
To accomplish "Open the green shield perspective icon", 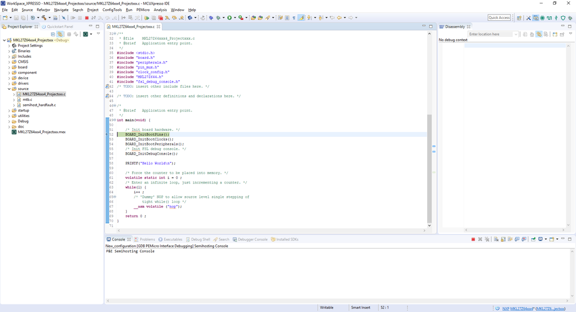I will point(563,18).
